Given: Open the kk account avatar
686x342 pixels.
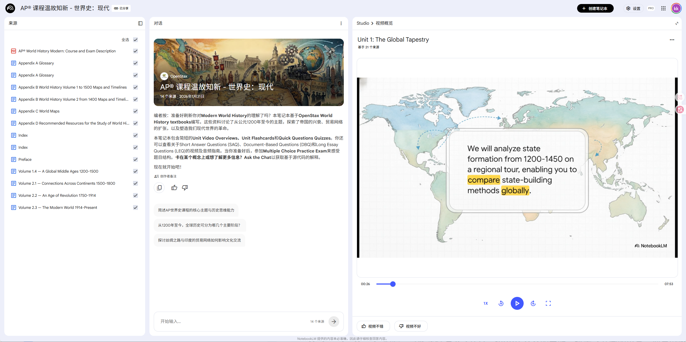Looking at the screenshot, I should [676, 8].
